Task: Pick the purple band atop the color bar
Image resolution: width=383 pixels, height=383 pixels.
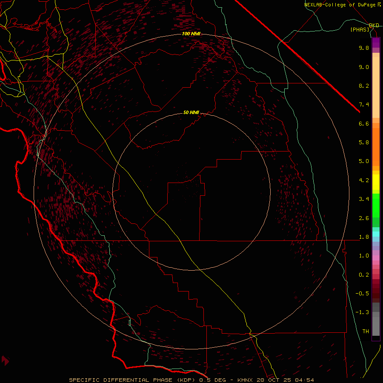Action: (376, 43)
